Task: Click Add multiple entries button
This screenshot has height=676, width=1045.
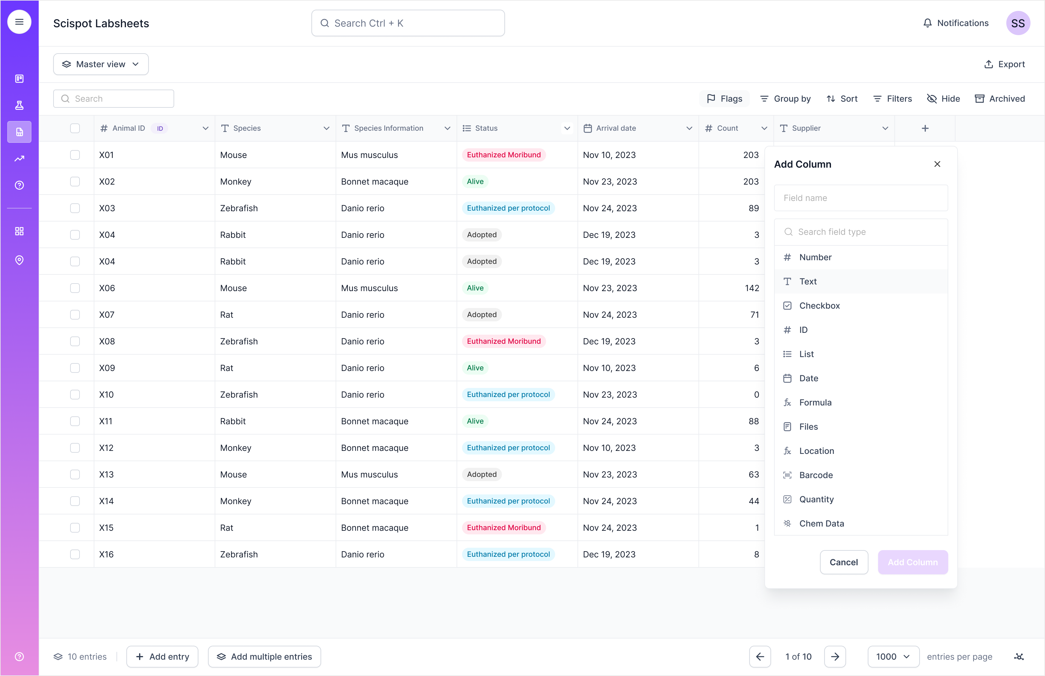Action: tap(265, 657)
